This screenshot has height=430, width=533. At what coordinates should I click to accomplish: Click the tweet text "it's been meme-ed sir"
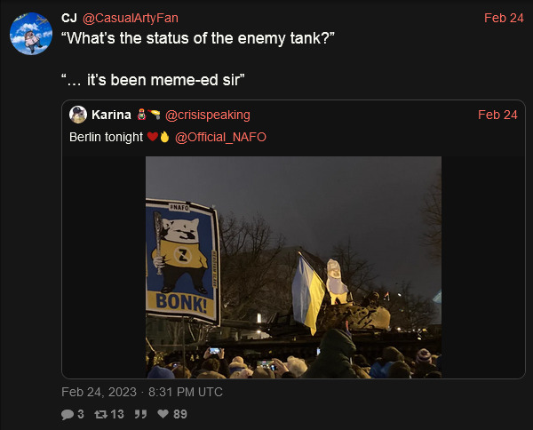pos(163,80)
